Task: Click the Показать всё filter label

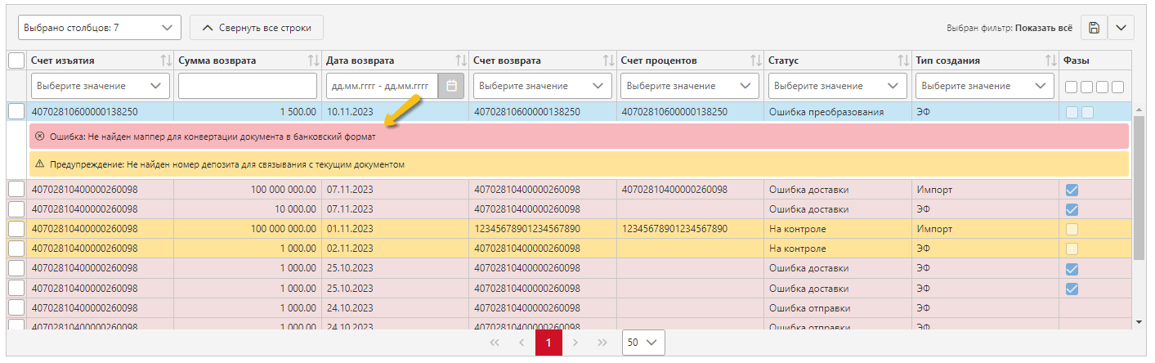Action: [x=1043, y=28]
